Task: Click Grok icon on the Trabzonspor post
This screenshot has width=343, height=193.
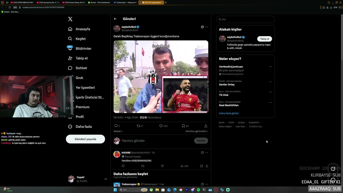Action: [x=202, y=184]
